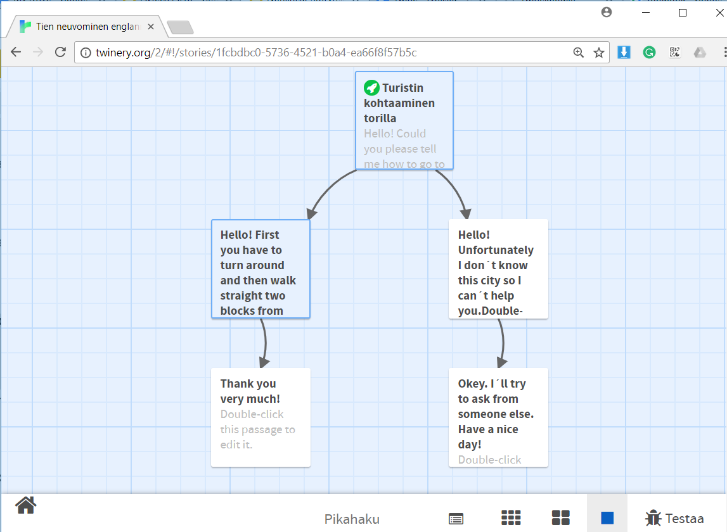Select the blue square zoom view

tap(607, 517)
